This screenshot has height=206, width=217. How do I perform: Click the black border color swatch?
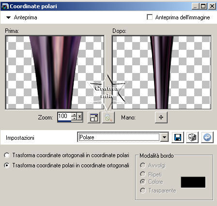click(x=193, y=182)
